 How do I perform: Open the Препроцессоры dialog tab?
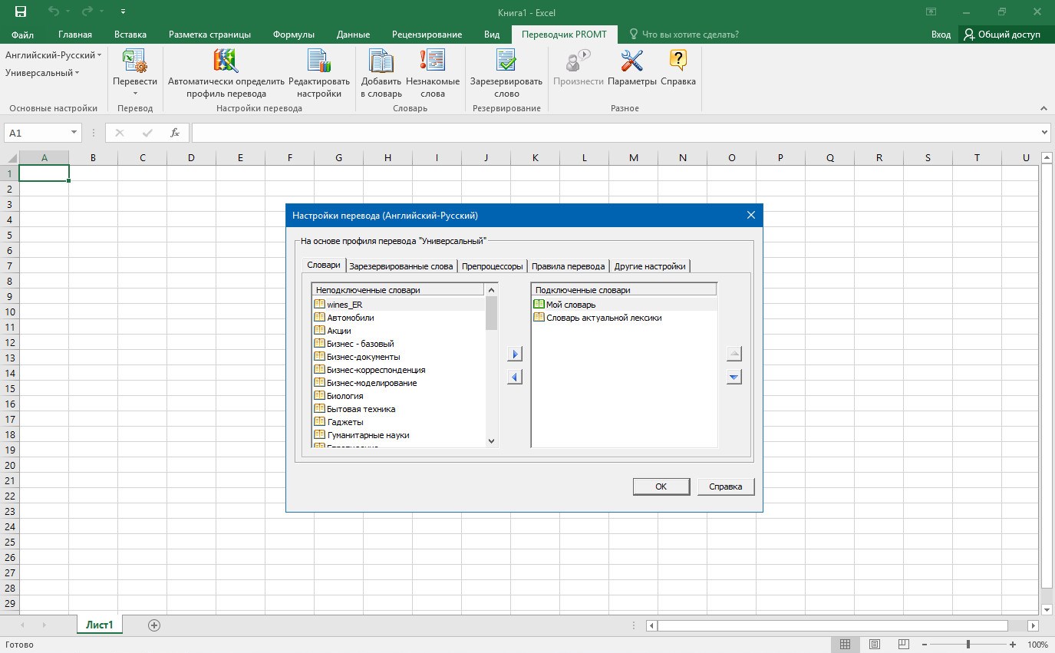(493, 266)
